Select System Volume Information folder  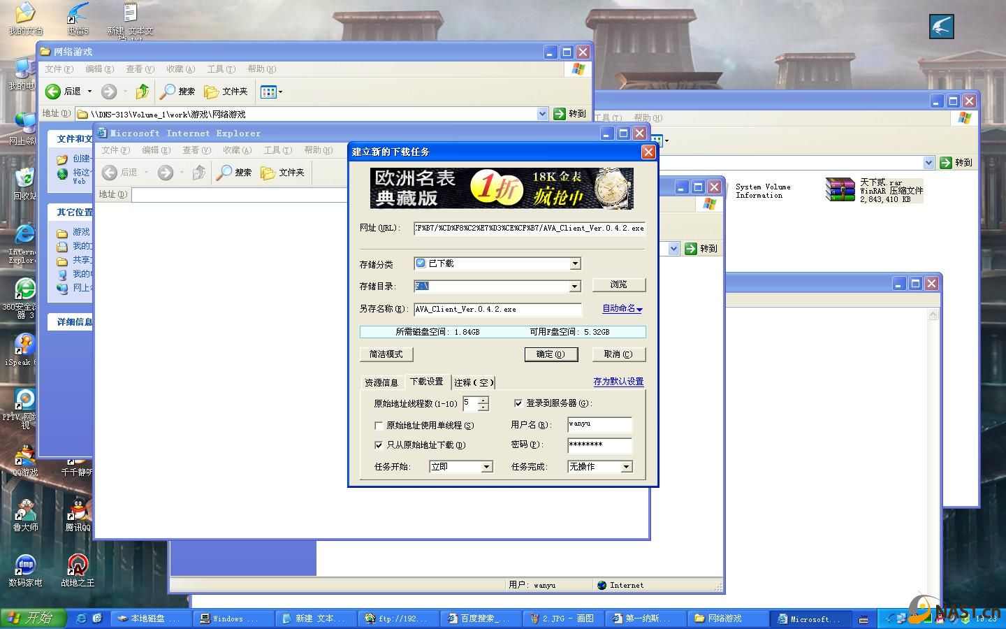pos(762,191)
